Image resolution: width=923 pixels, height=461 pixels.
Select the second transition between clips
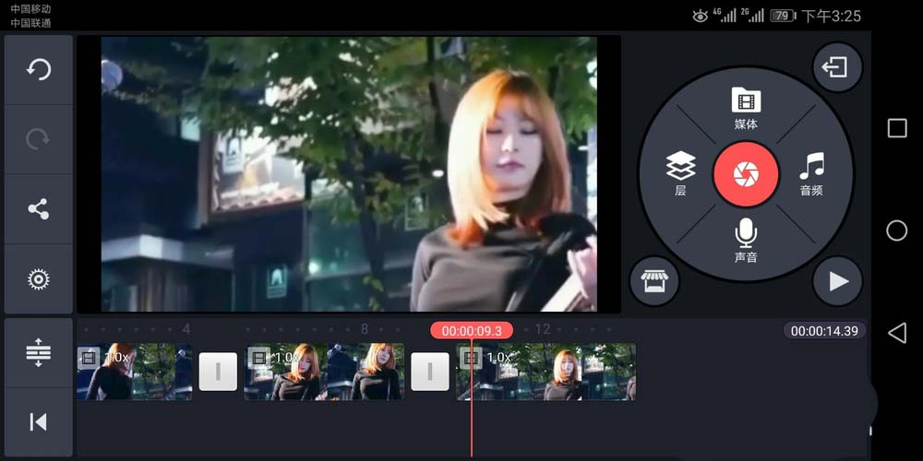[429, 372]
